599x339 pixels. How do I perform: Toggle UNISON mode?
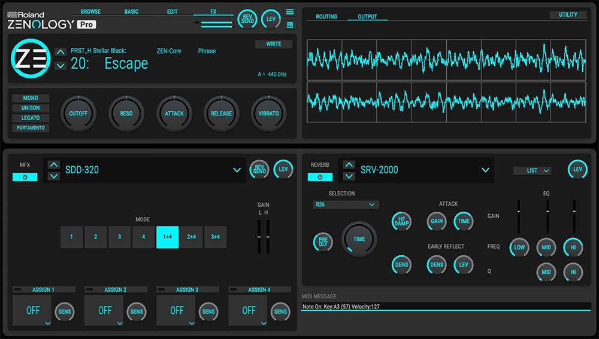31,108
